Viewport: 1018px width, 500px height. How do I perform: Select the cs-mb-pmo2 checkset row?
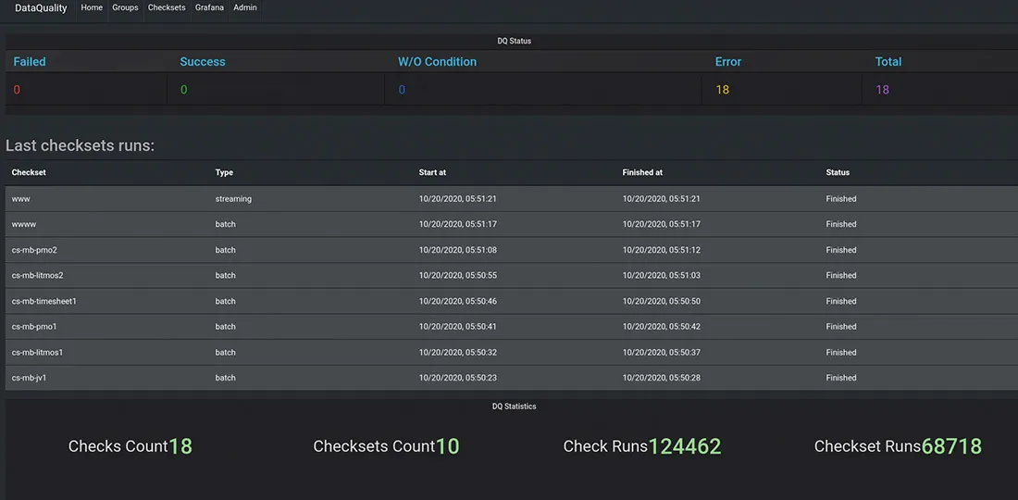[34, 250]
